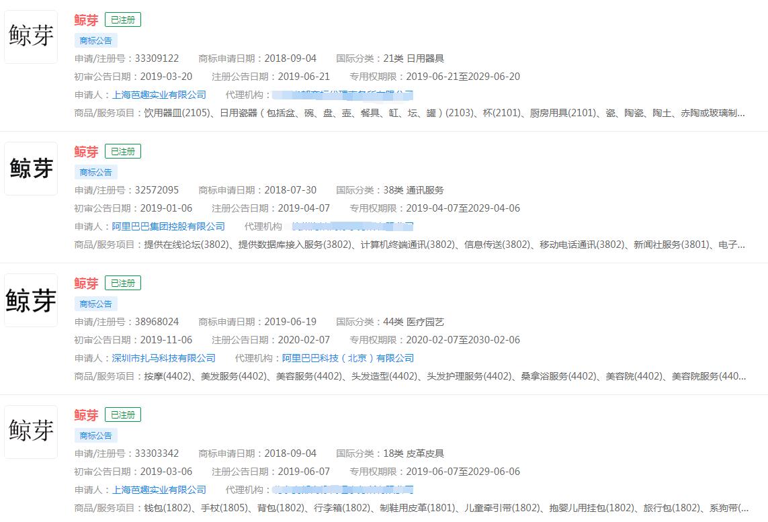Select registration number 33309122
The image size is (768, 522).
click(157, 58)
